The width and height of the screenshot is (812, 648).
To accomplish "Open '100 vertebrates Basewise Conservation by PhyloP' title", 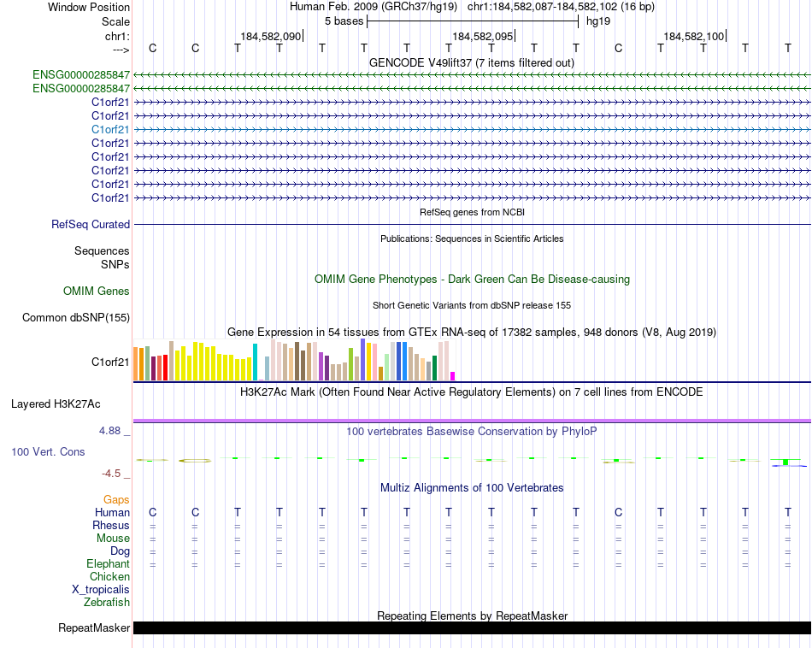I will (472, 432).
